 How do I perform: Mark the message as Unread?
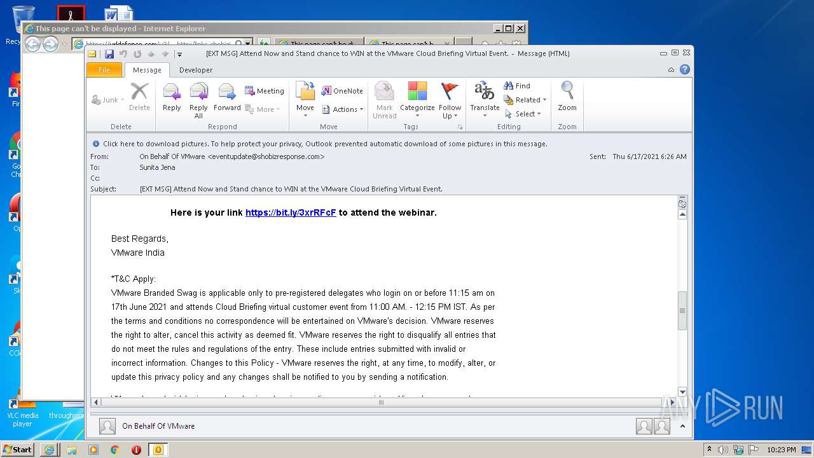(385, 101)
